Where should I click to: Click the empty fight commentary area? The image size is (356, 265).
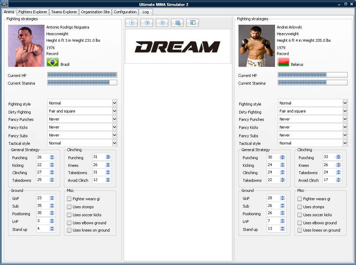[x=178, y=162]
